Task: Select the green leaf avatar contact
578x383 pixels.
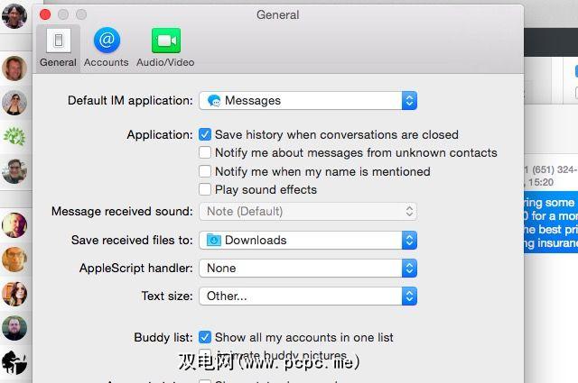Action: click(x=14, y=136)
